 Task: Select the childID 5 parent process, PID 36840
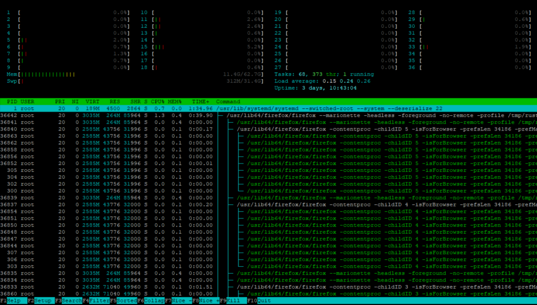(x=157, y=129)
